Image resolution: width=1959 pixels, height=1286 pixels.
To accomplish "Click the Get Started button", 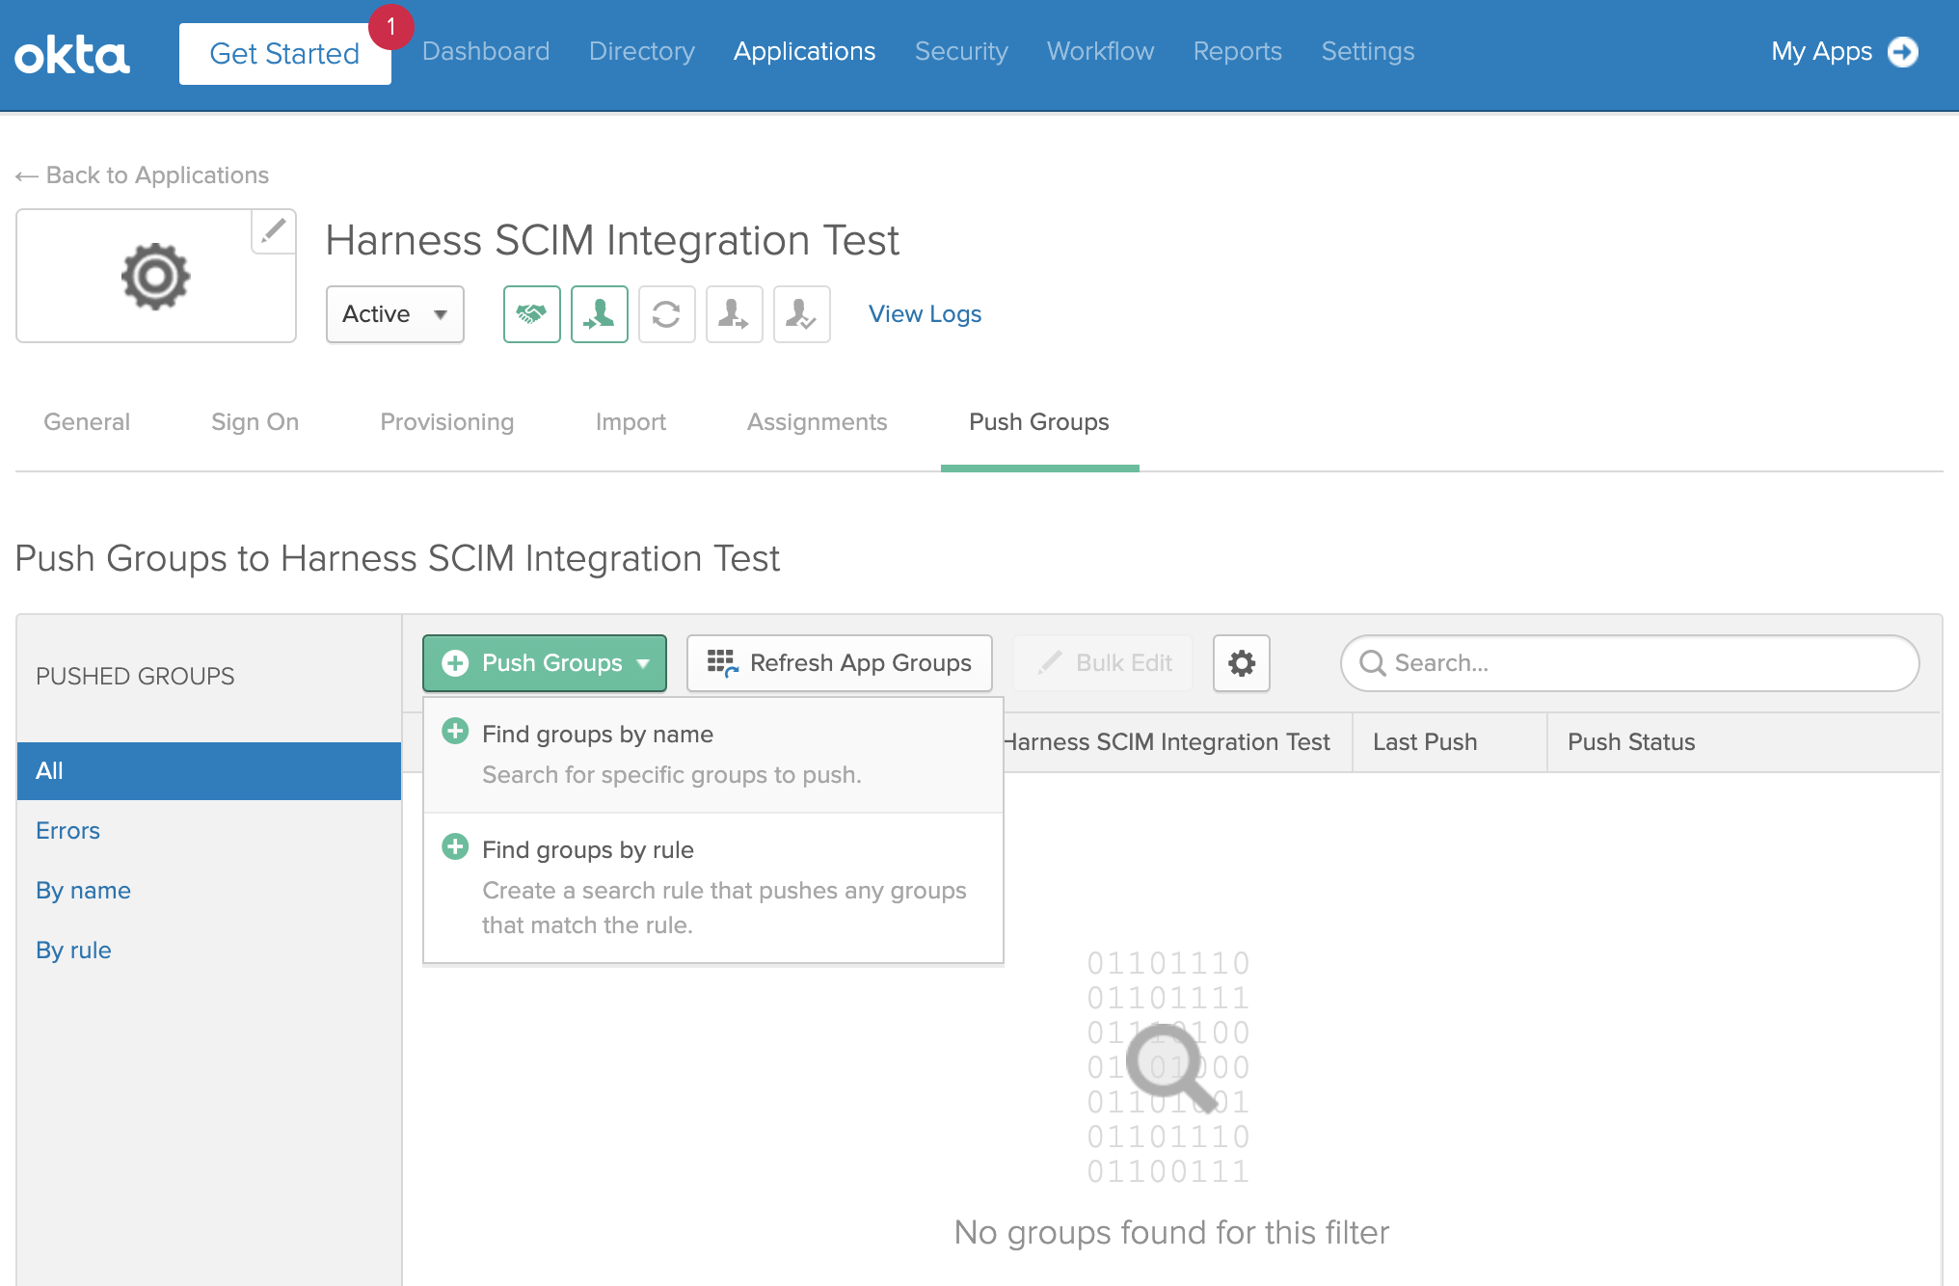I will pyautogui.click(x=285, y=54).
